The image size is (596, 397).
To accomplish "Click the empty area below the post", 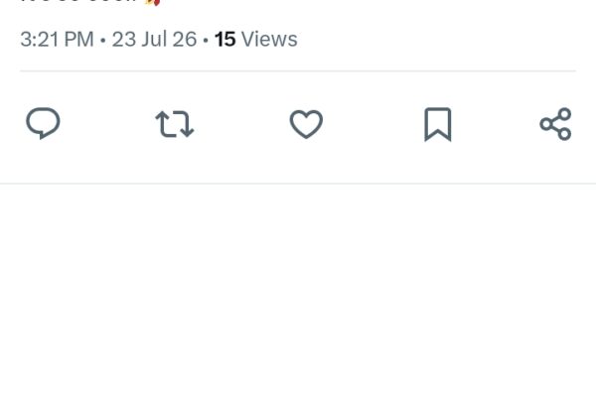I will tap(298, 291).
